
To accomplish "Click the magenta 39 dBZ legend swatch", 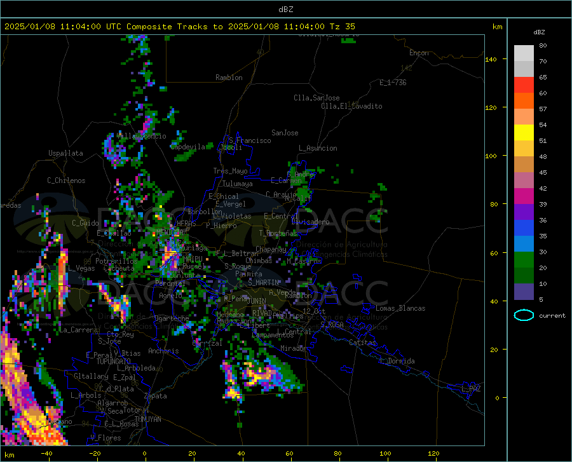I will [524, 196].
